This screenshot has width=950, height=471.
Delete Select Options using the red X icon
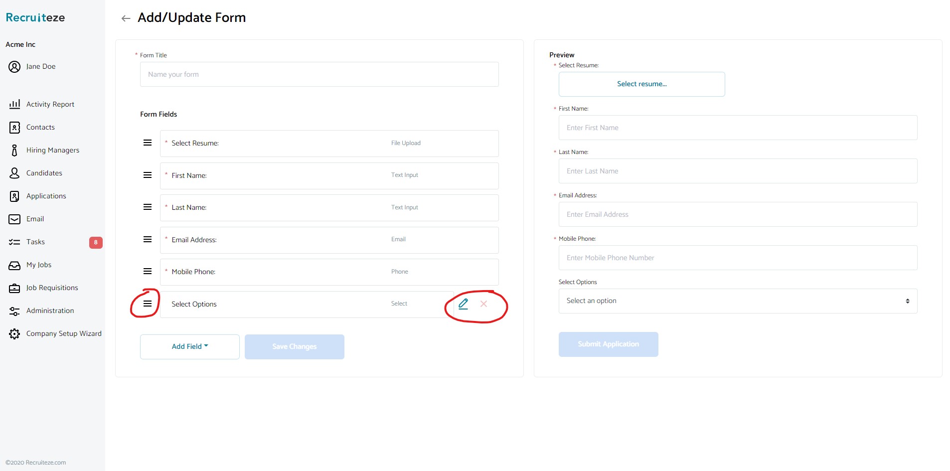(483, 304)
